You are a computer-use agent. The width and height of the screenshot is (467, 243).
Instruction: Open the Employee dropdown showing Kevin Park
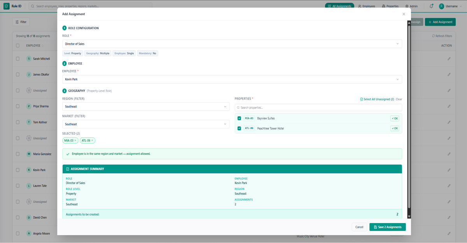click(232, 79)
